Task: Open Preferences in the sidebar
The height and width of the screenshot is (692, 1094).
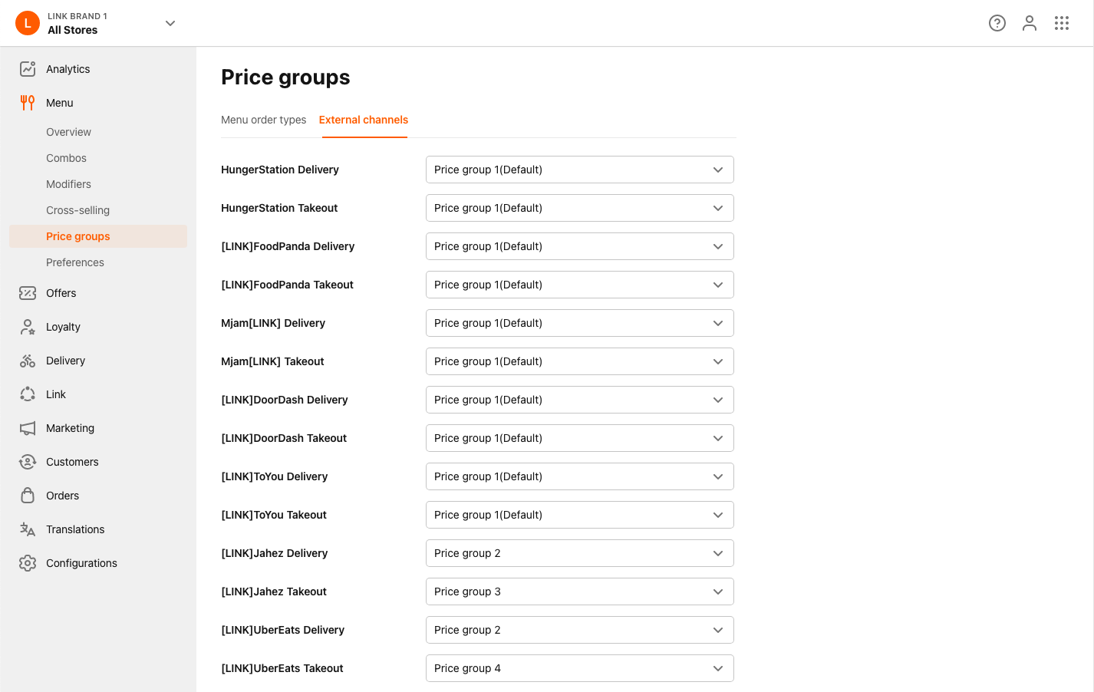Action: tap(75, 262)
